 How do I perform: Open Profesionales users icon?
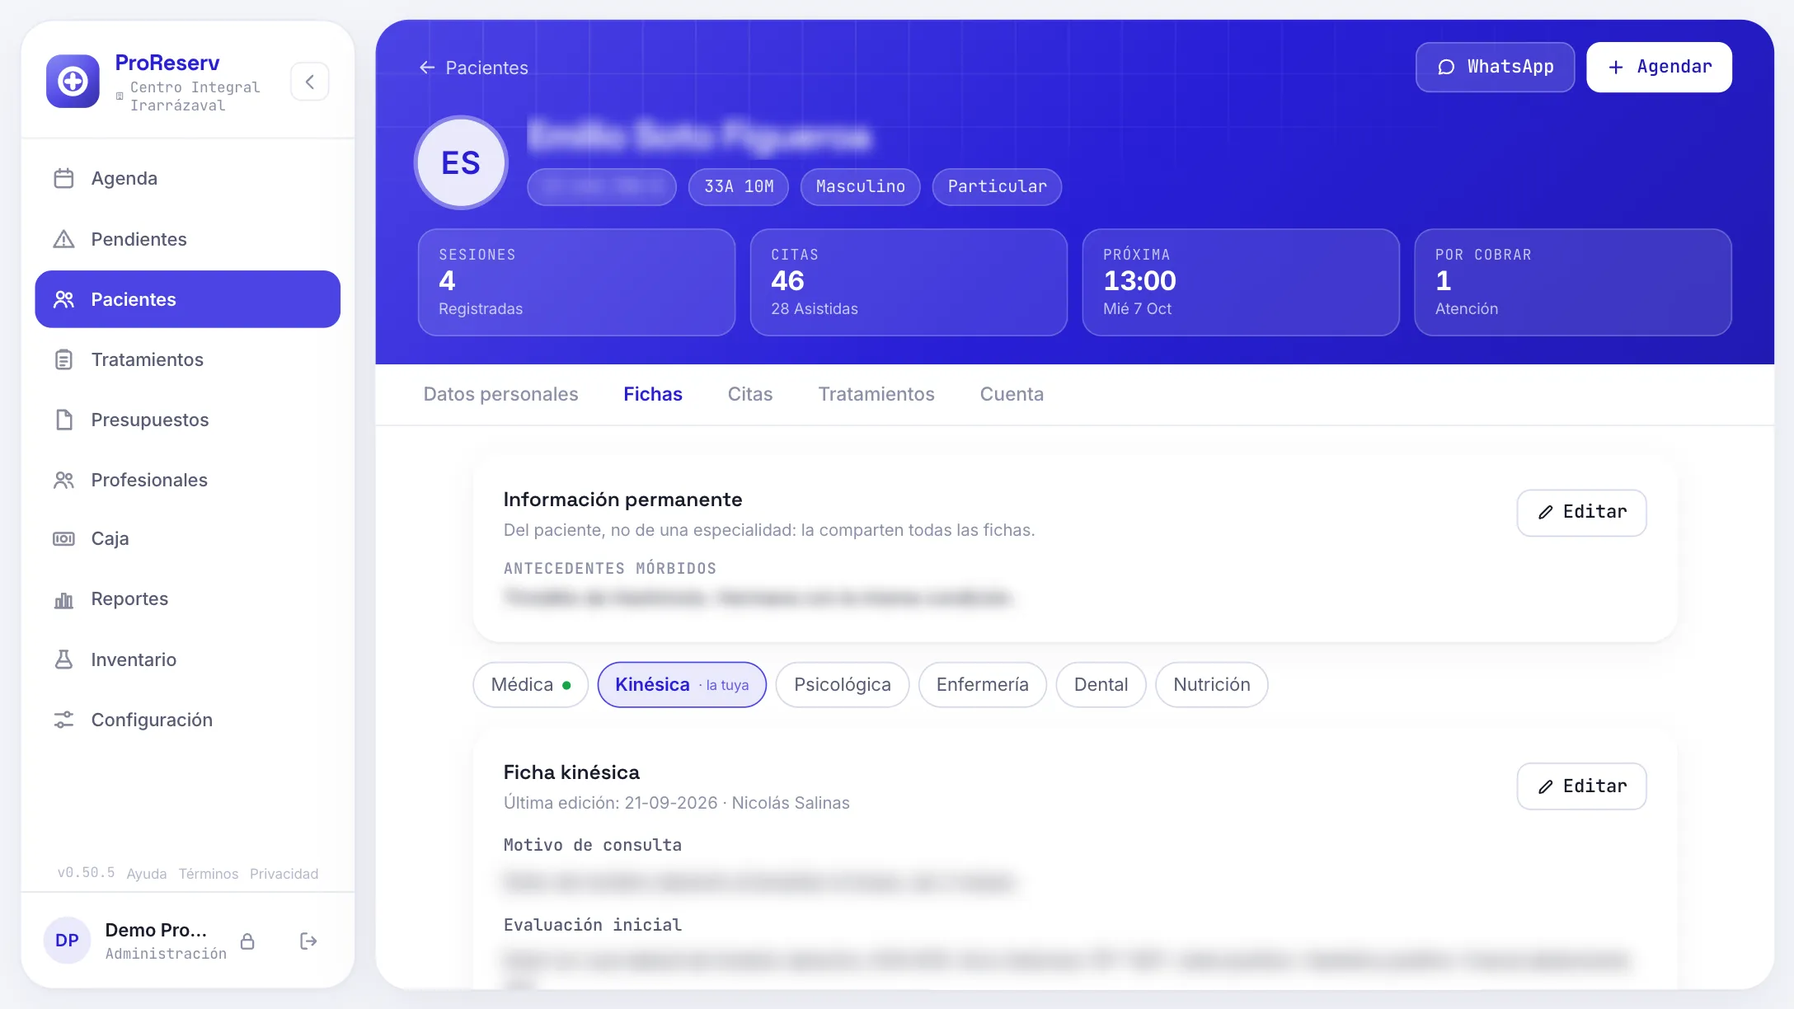63,480
